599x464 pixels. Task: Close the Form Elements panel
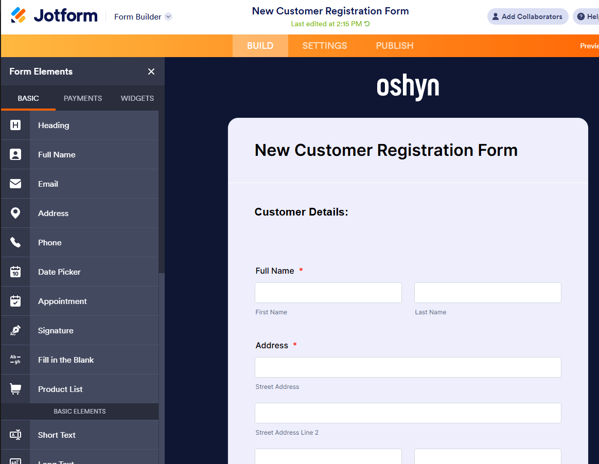151,72
